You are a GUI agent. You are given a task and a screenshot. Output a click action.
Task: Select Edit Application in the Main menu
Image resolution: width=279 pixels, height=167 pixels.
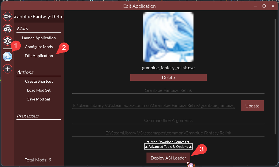(39, 56)
